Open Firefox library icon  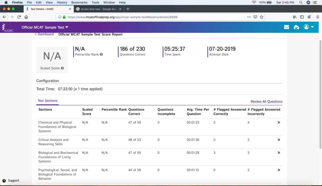[295, 17]
